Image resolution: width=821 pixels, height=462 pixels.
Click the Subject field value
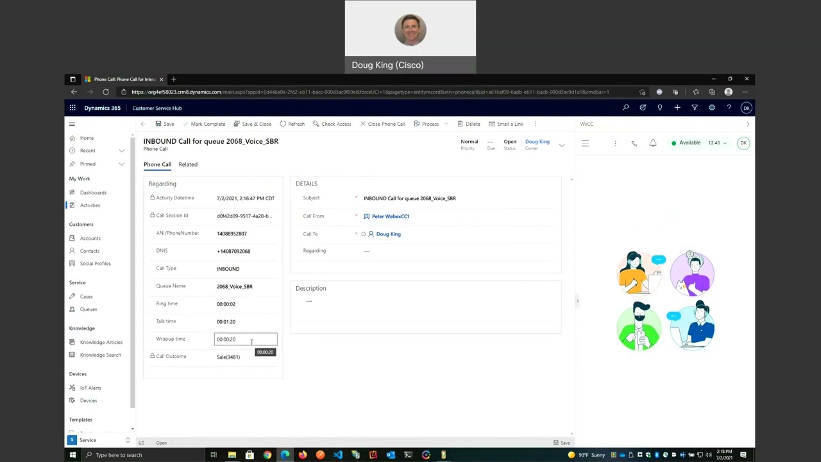(410, 198)
